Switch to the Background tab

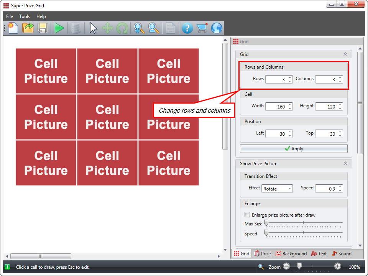pos(291,253)
